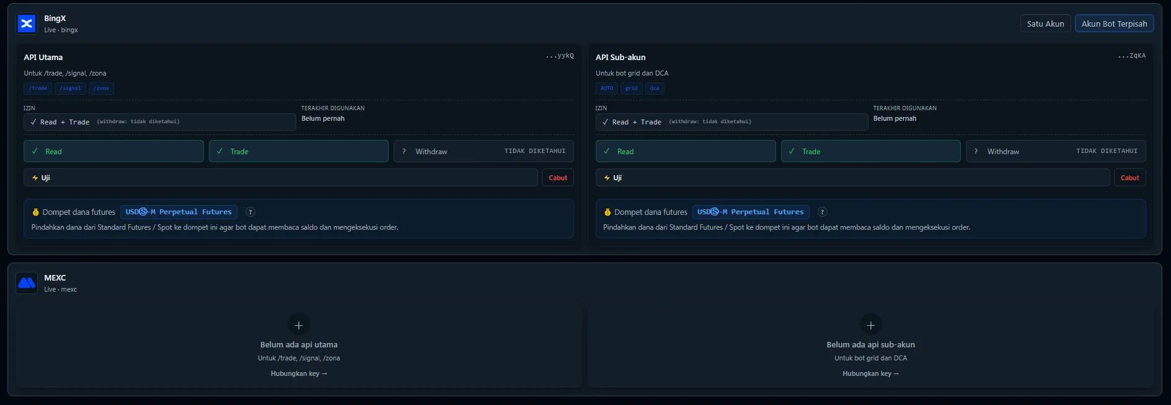Click the MEXC exchange logo icon
This screenshot has height=405, width=1171.
pos(27,283)
